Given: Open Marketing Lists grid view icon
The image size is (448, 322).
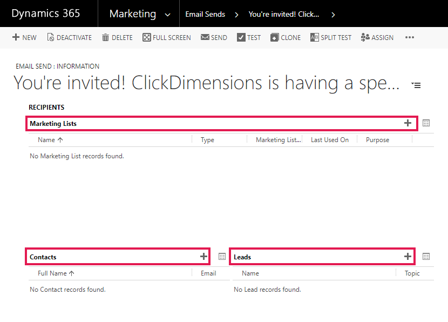Looking at the screenshot, I should point(426,123).
